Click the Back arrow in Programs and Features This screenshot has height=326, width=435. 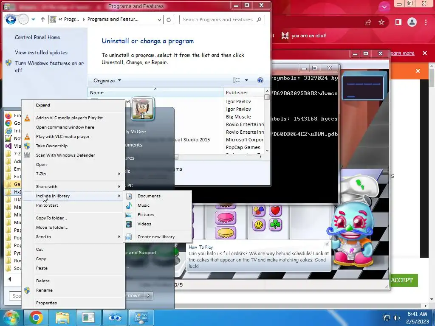pos(11,20)
